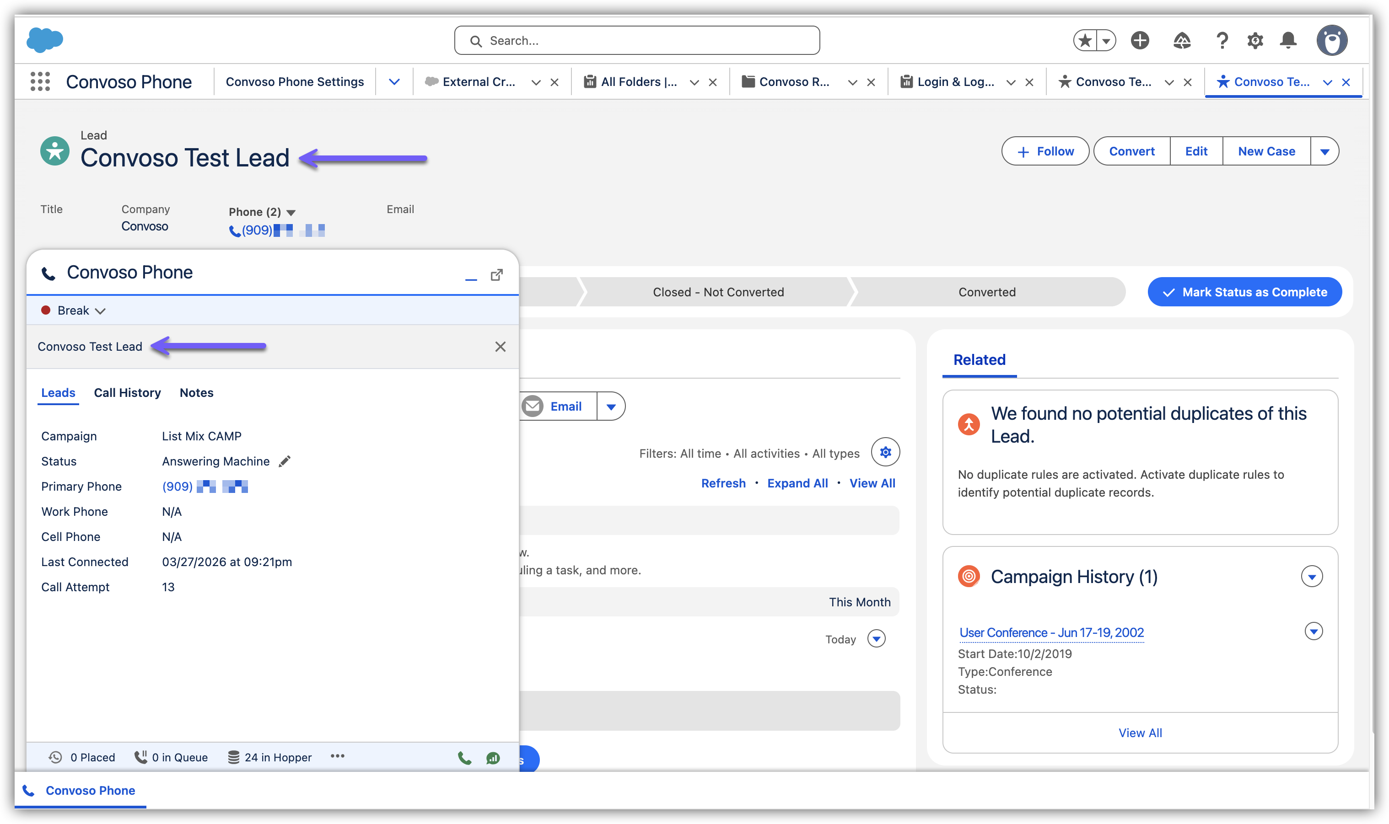Open the Setup gear icon

click(1254, 41)
